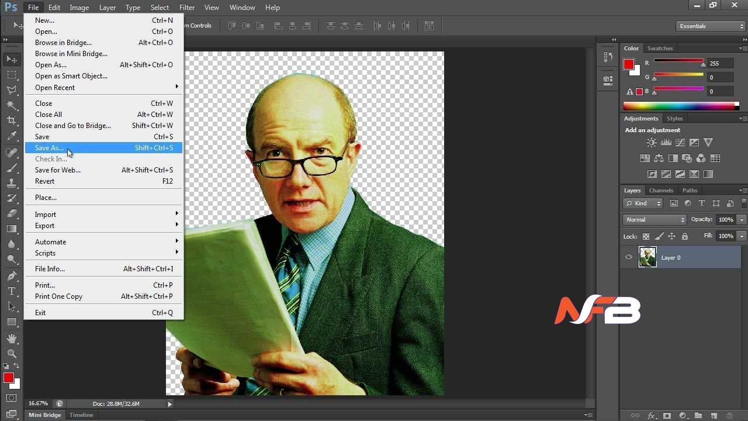Image resolution: width=748 pixels, height=421 pixels.
Task: Select Layer 0 thumbnail
Action: tap(647, 257)
